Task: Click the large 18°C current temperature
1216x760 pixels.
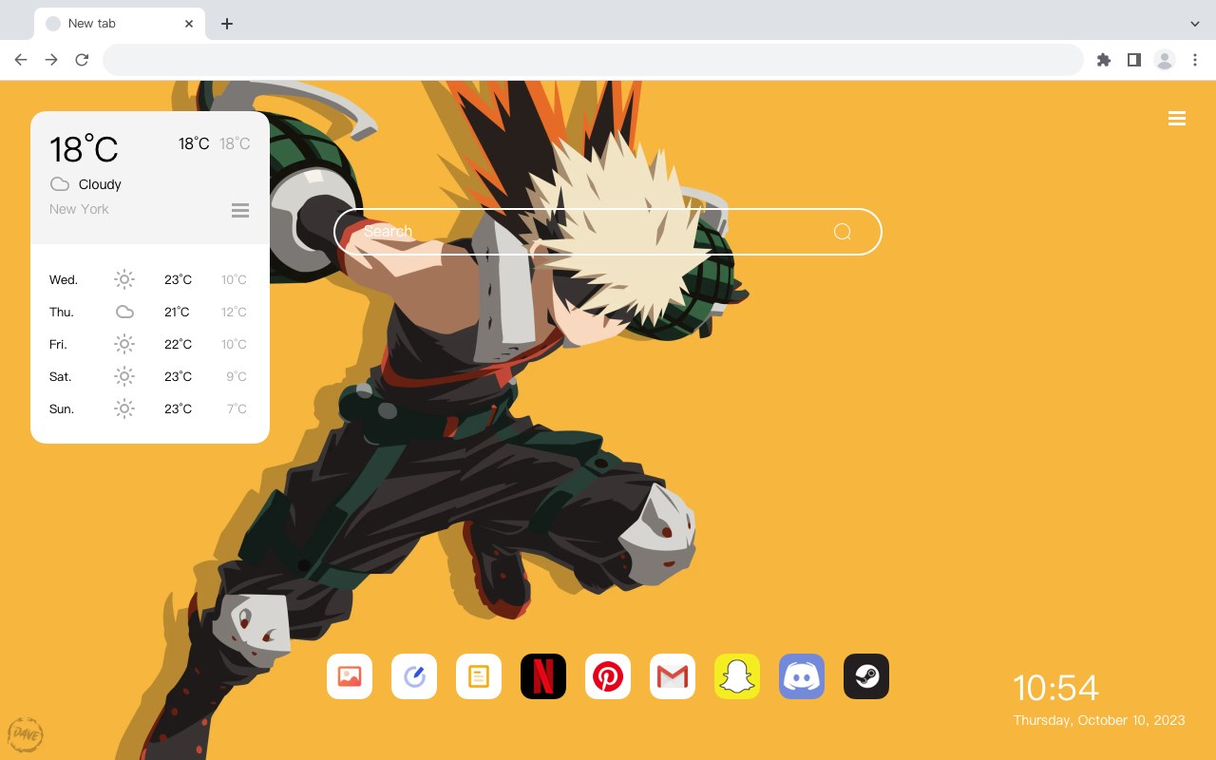Action: tap(84, 148)
